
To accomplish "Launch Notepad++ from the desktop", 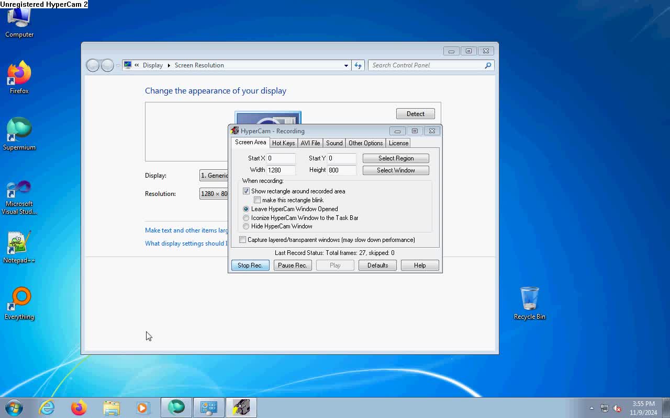I will pyautogui.click(x=19, y=247).
